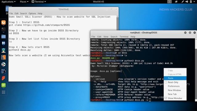Open the three-colored-dots dock icon
This screenshot has height=111, width=197.
click(x=3, y=64)
